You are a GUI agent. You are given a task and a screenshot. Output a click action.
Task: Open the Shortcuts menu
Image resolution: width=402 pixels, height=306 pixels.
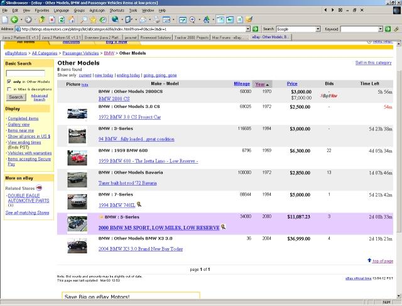[117, 11]
